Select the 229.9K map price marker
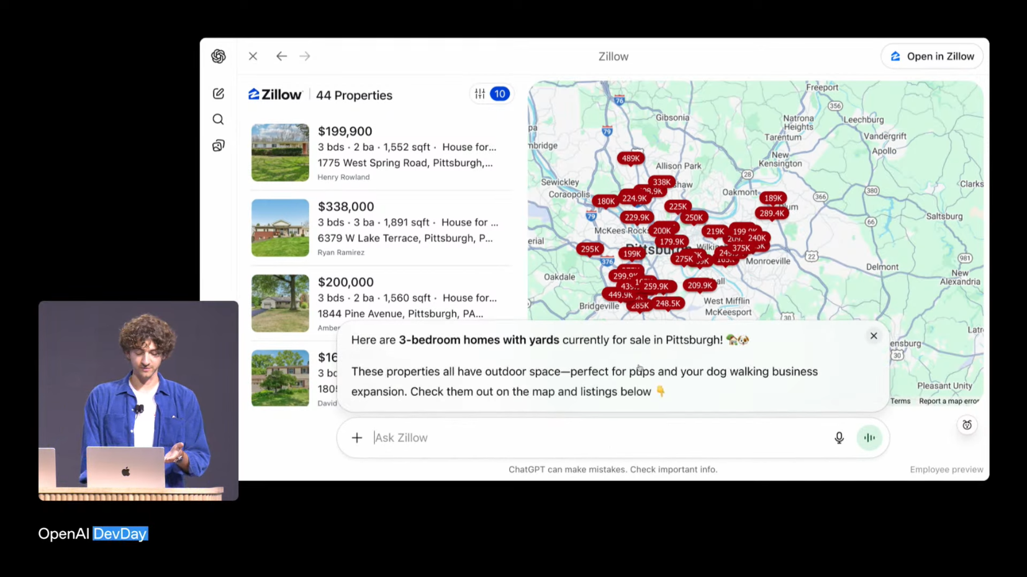Viewport: 1027px width, 577px height. 637,218
